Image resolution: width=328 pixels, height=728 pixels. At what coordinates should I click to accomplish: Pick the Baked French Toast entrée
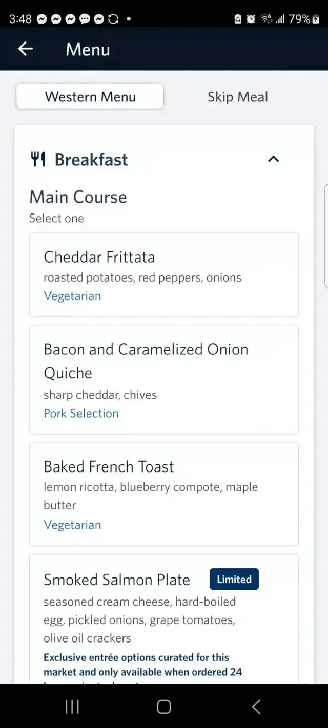(164, 494)
